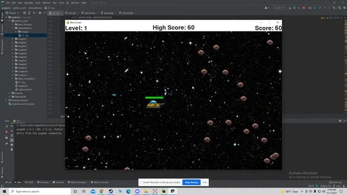Click the Debug bug icon in toolbar

click(294, 8)
